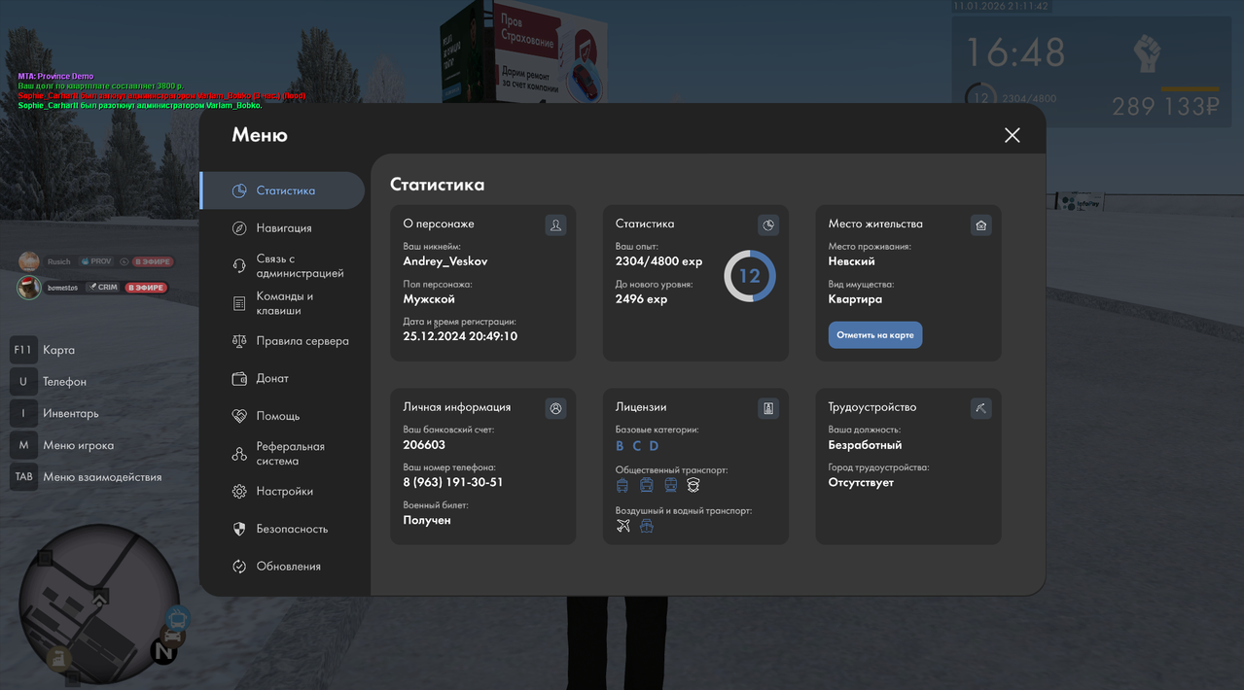Screen dimensions: 1244x690
Task: Open the Донат section
Action: click(282, 378)
